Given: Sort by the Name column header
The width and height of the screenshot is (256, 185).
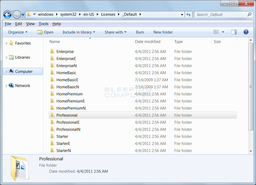Looking at the screenshot, I should 55,42.
